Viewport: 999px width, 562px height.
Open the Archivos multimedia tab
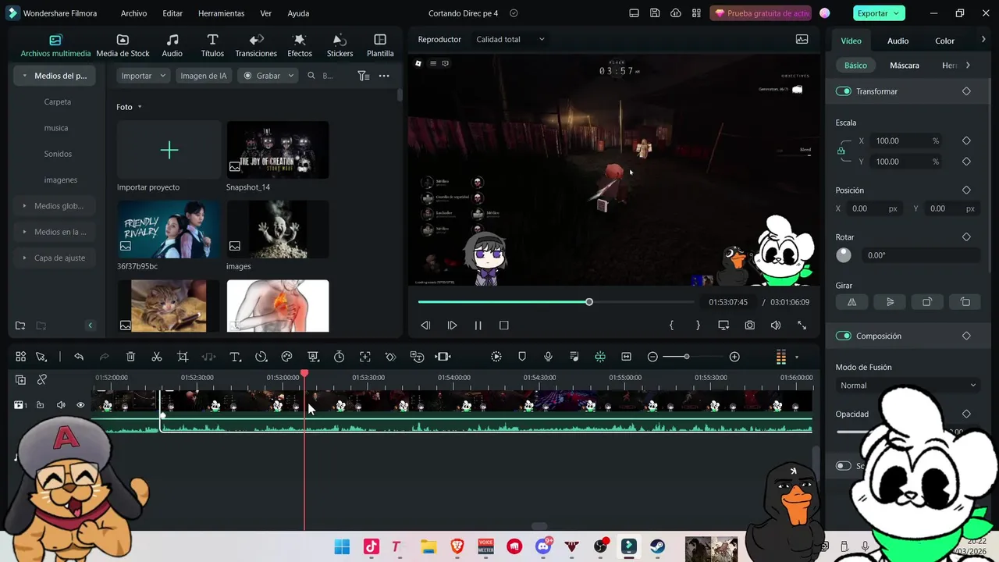[55, 46]
